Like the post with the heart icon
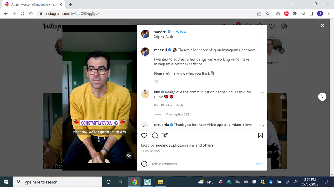 [144, 135]
